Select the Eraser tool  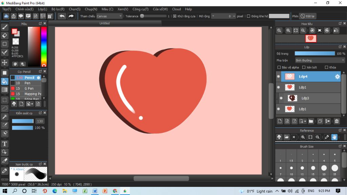tap(5, 35)
